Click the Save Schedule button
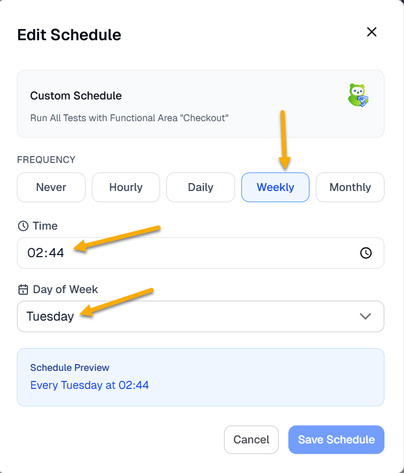The width and height of the screenshot is (404, 473). click(336, 440)
